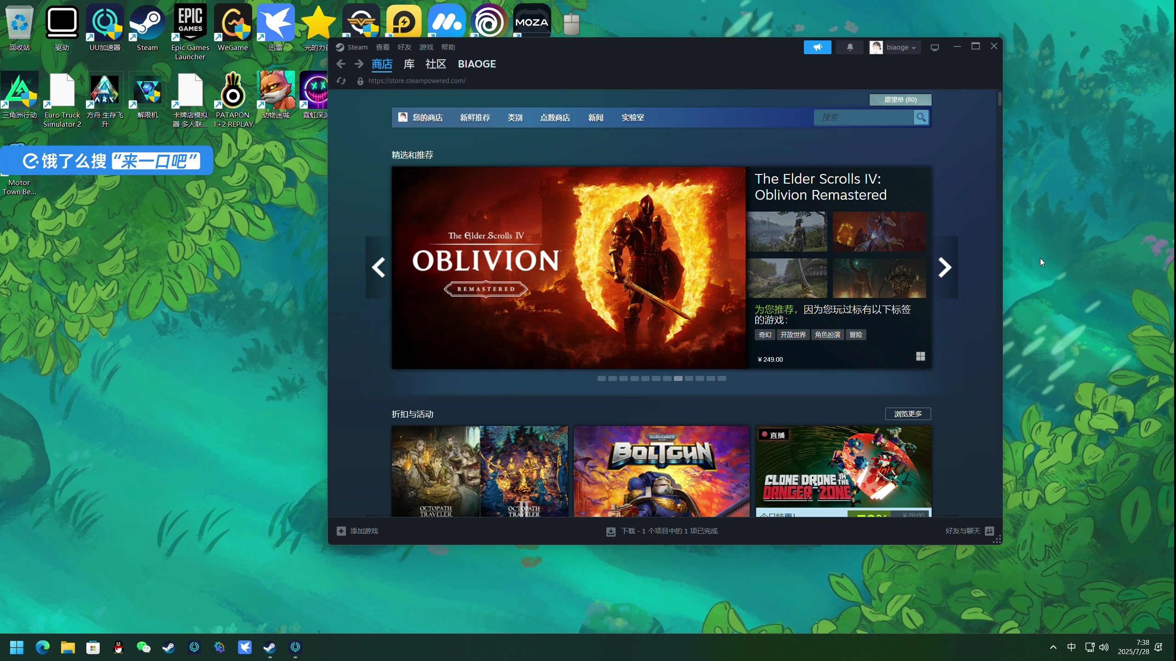The width and height of the screenshot is (1176, 661).
Task: Select the first carousel page dot
Action: click(601, 378)
